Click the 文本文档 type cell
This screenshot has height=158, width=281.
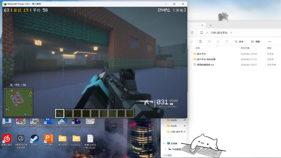coord(272,65)
